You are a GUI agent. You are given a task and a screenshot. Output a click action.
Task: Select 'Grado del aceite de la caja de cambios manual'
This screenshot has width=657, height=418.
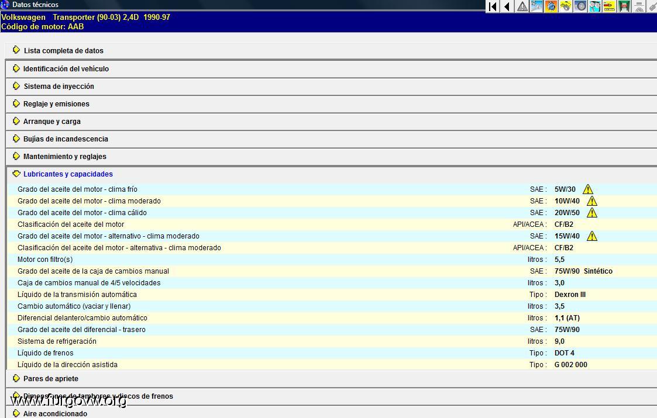pyautogui.click(x=93, y=271)
